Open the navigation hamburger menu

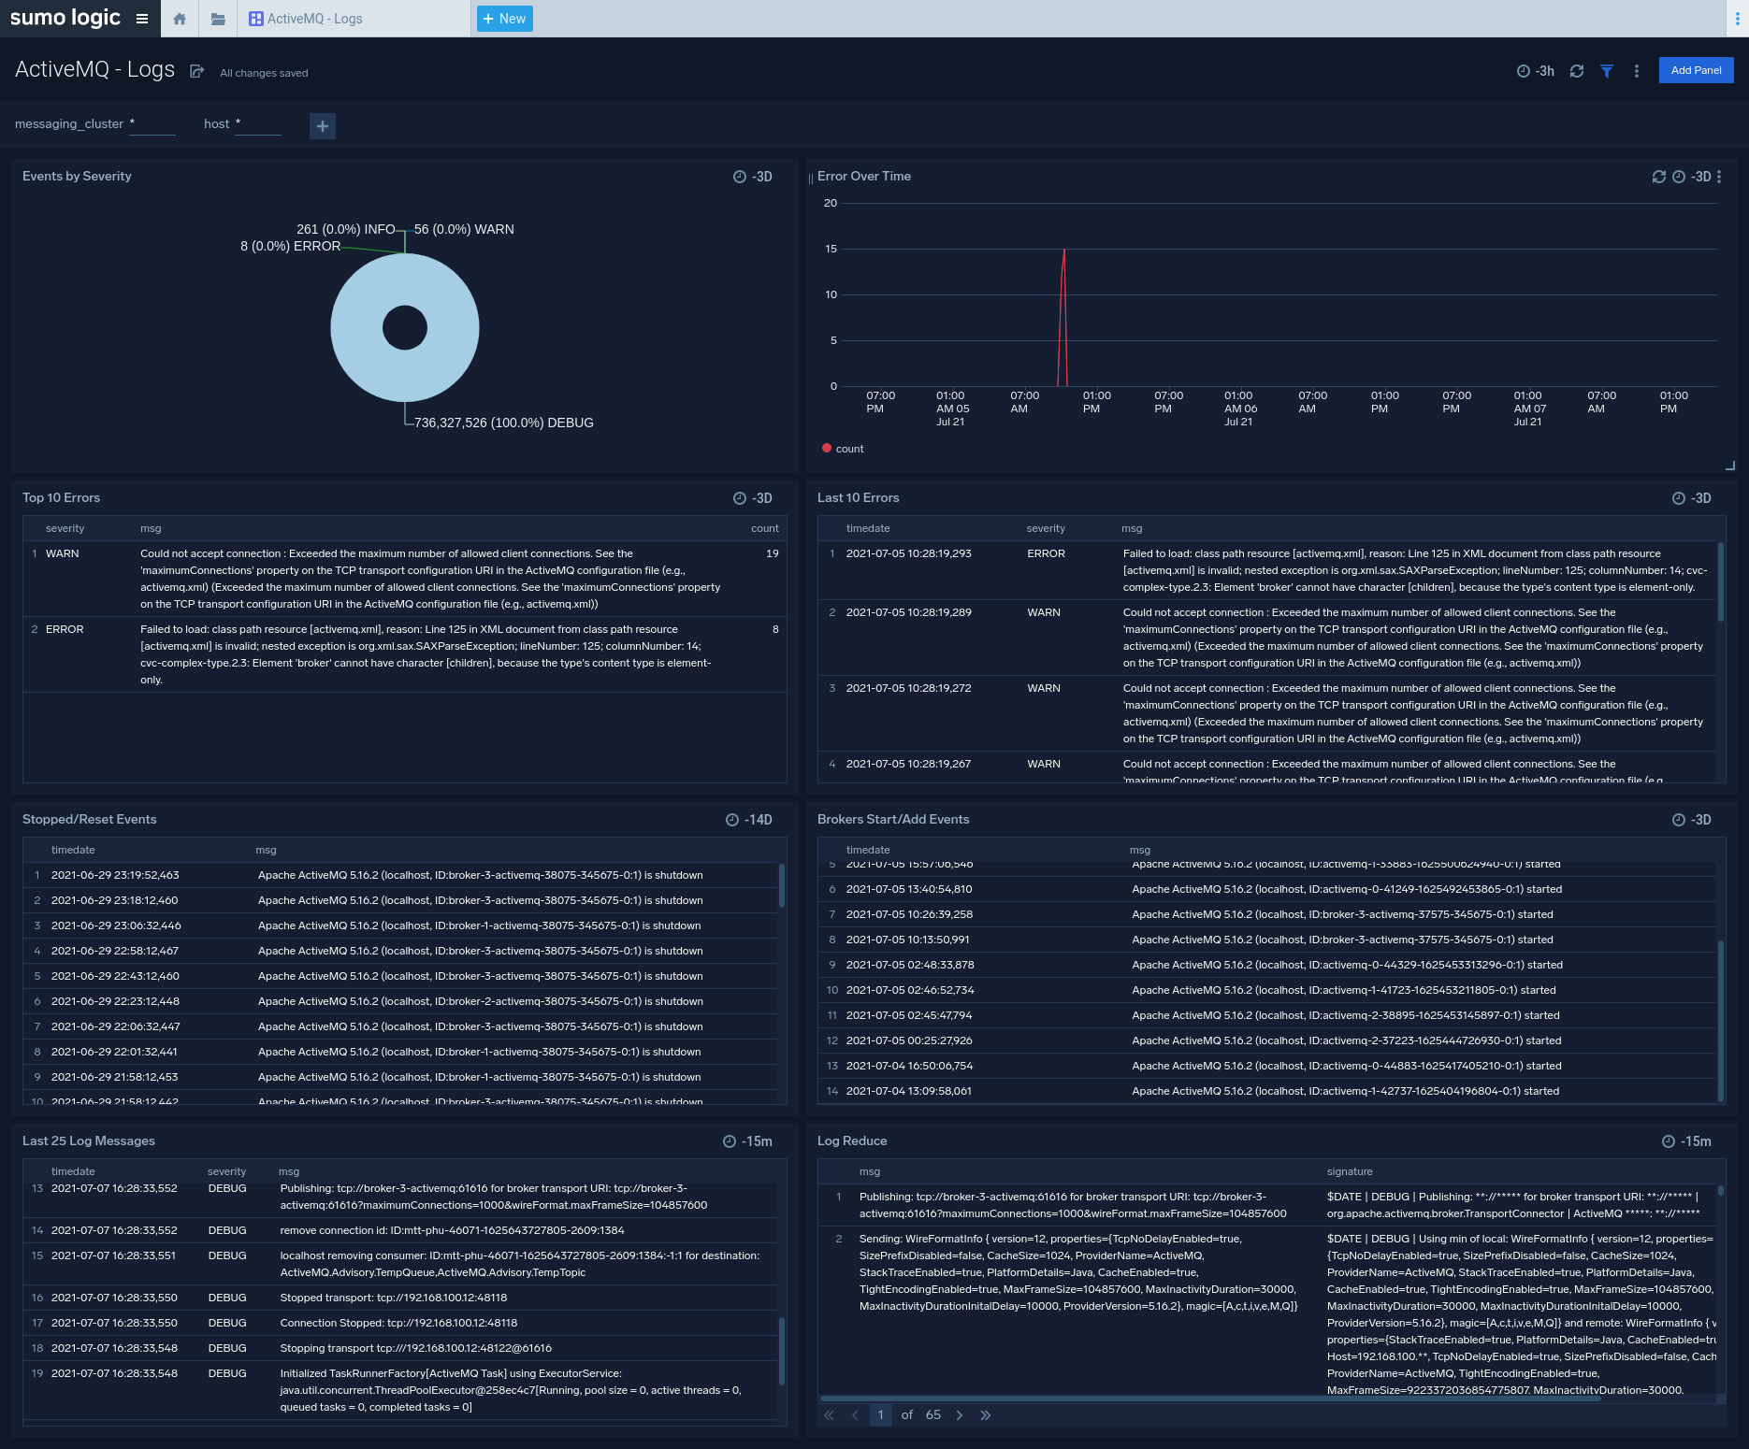coord(142,18)
